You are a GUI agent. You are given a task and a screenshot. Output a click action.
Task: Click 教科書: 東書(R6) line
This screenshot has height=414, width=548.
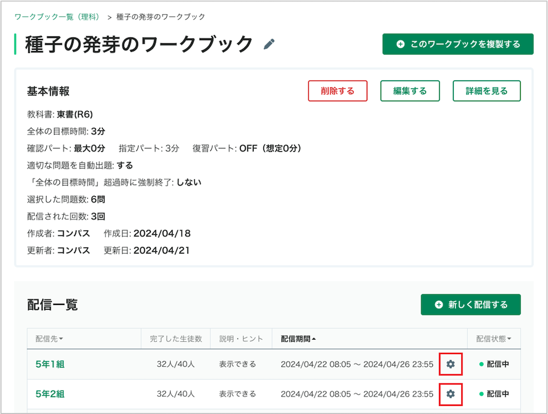pyautogui.click(x=60, y=114)
